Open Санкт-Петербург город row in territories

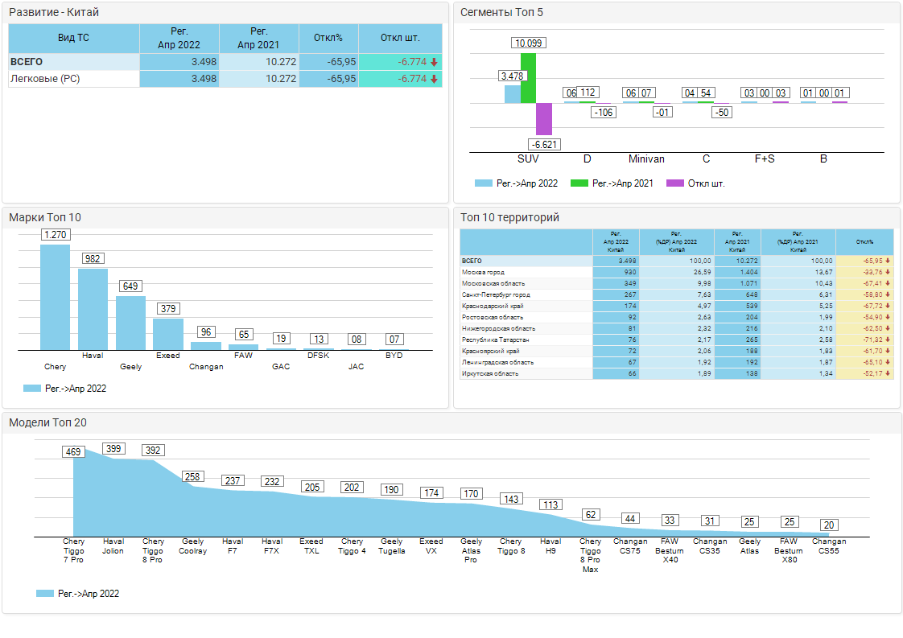496,294
